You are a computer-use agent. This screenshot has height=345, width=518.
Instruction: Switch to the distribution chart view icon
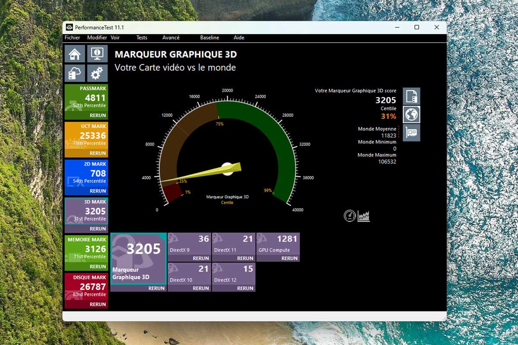363,216
